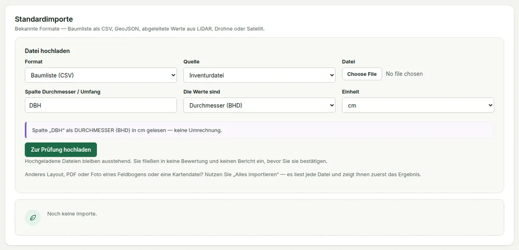The height and width of the screenshot is (250, 519).
Task: Click the Datei hochladen section title
Action: (47, 51)
